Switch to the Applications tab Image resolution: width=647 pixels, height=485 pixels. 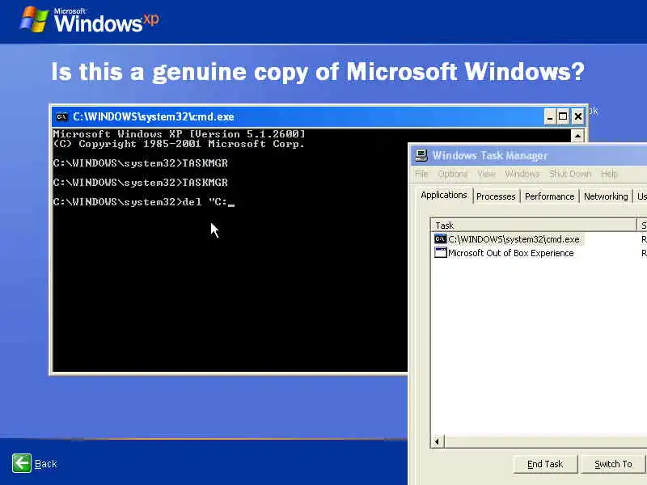[x=444, y=195]
